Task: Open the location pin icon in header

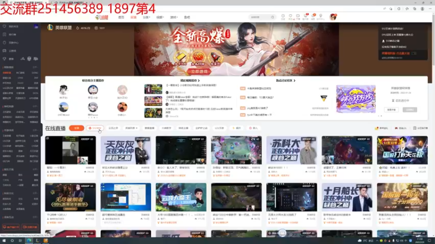Action: click(x=320, y=16)
